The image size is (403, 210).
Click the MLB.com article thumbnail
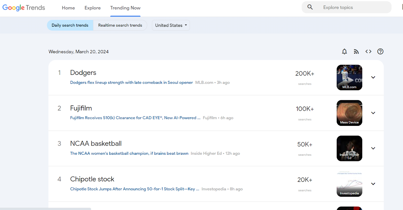(x=349, y=77)
